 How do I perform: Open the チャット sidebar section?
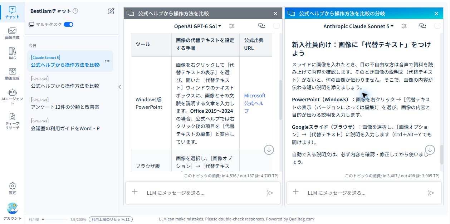point(12,12)
